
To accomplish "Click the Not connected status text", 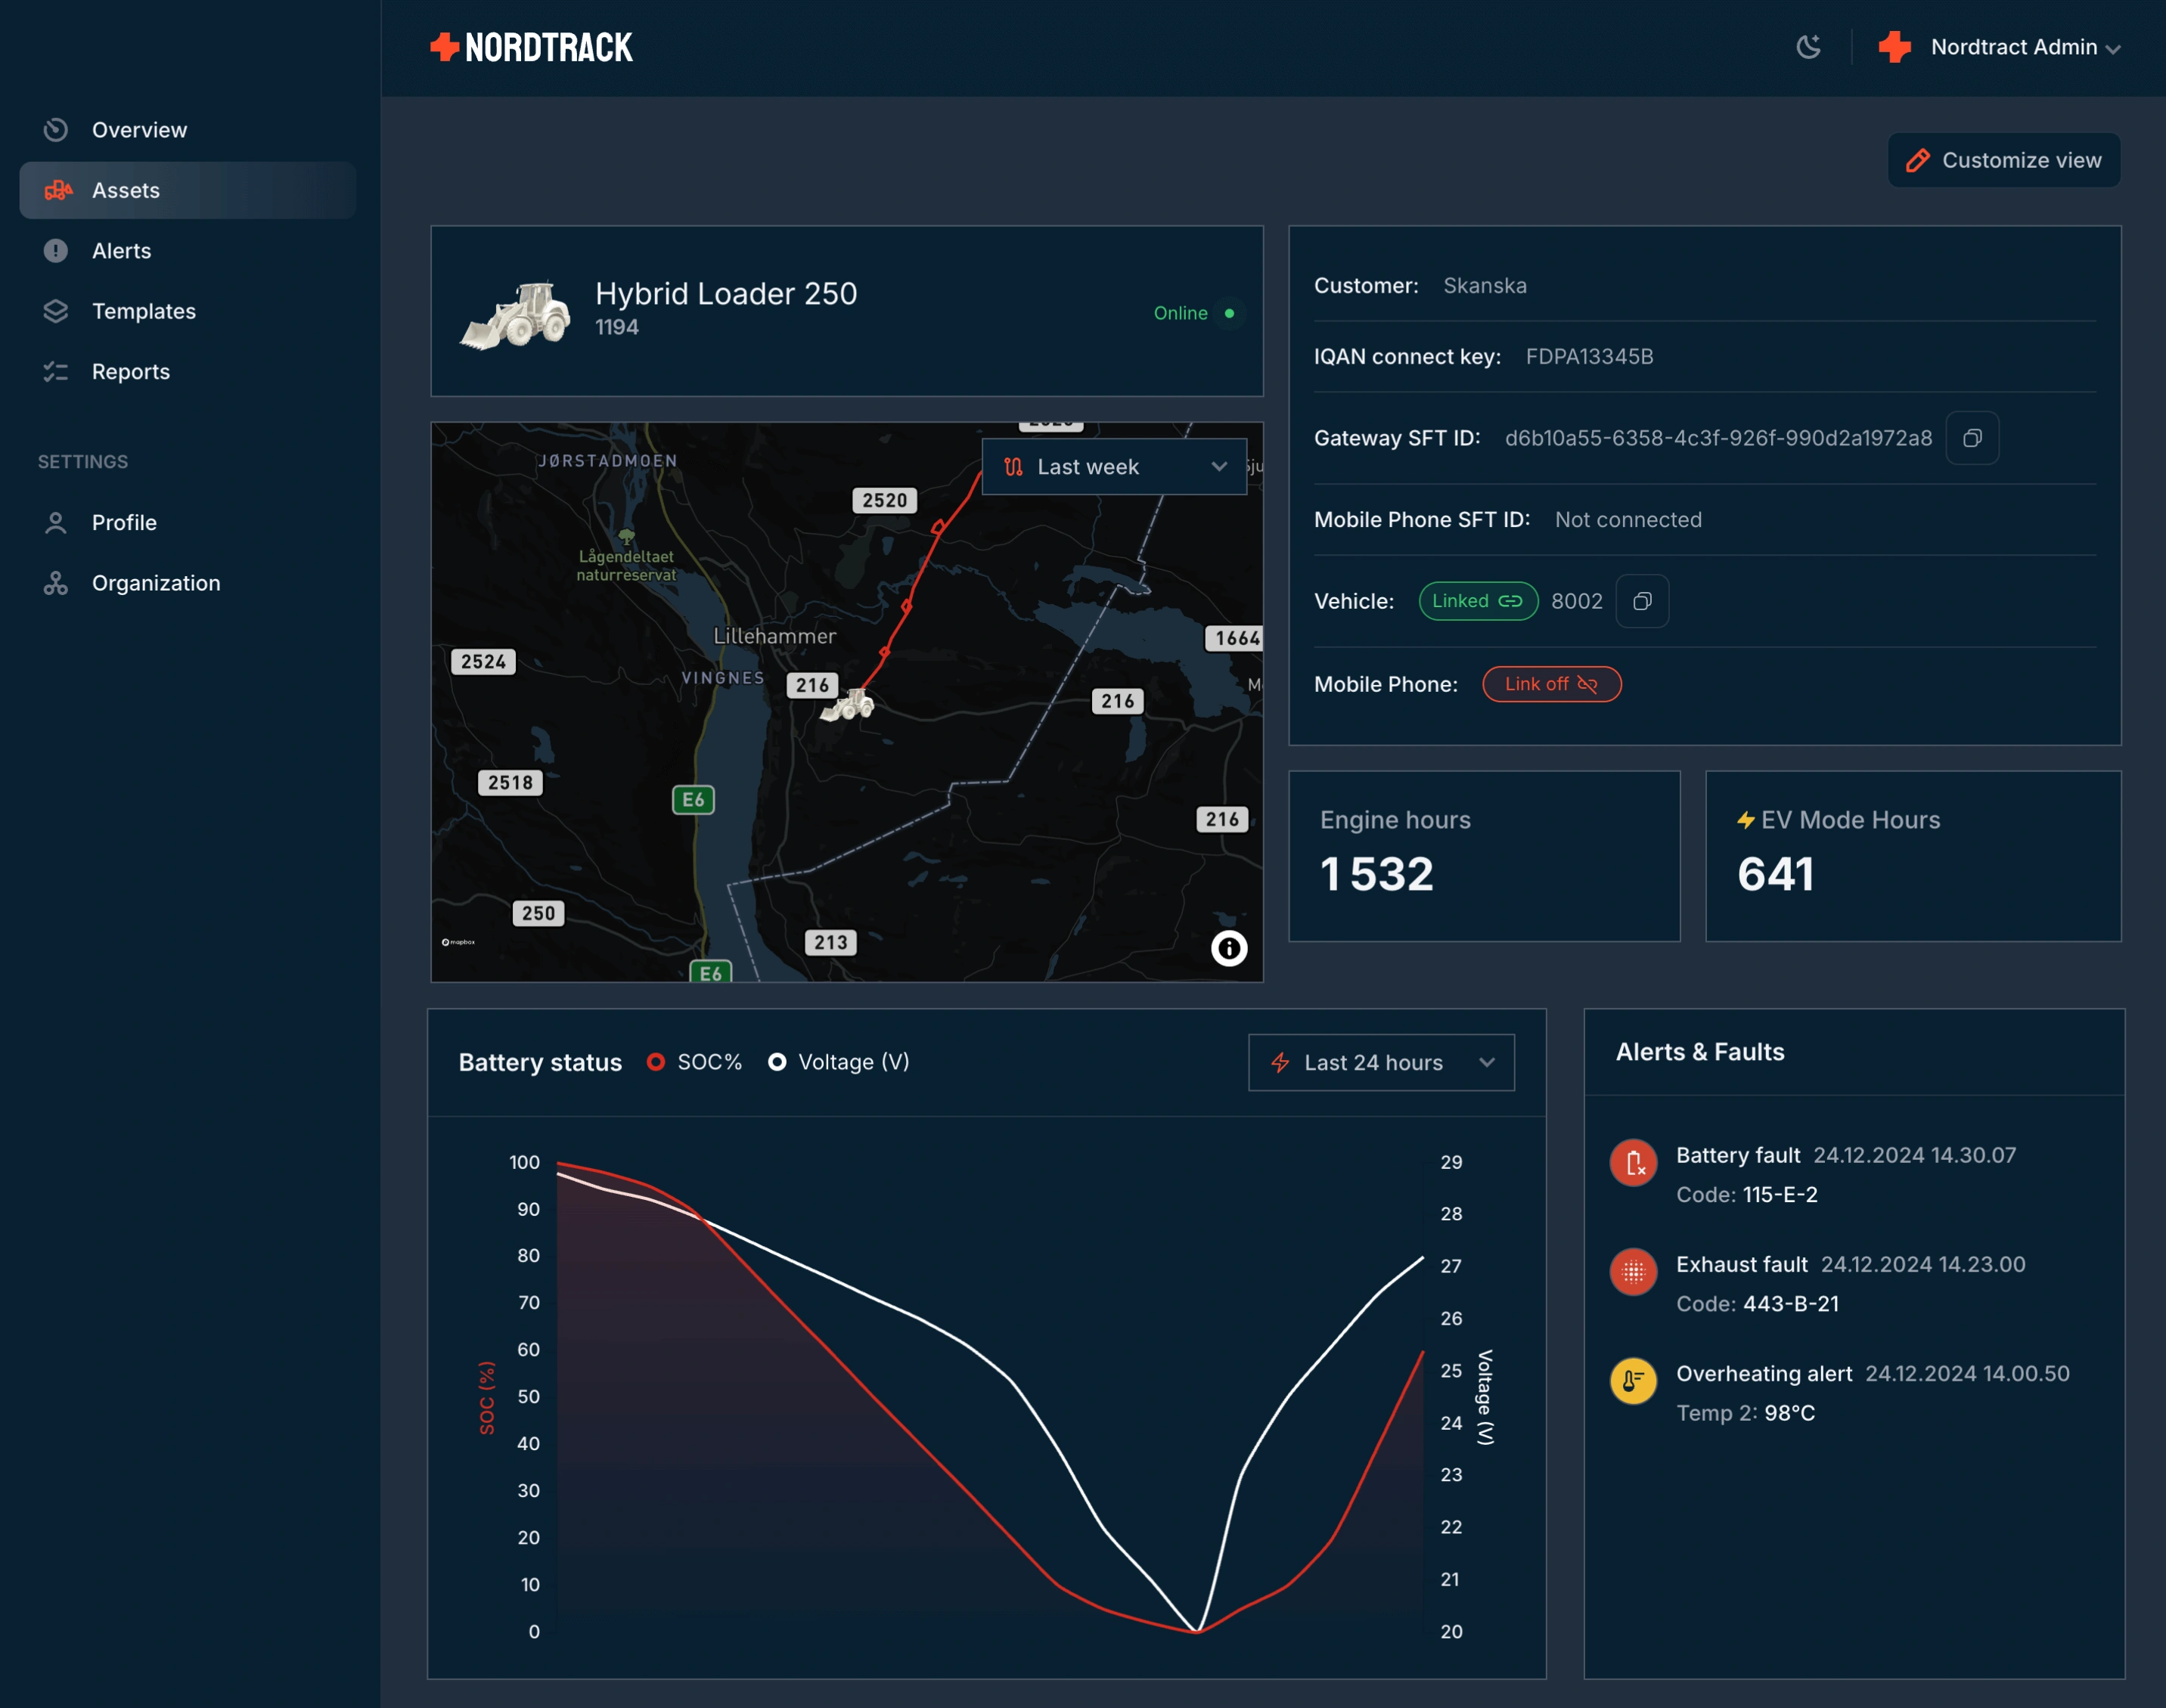I will (1628, 520).
